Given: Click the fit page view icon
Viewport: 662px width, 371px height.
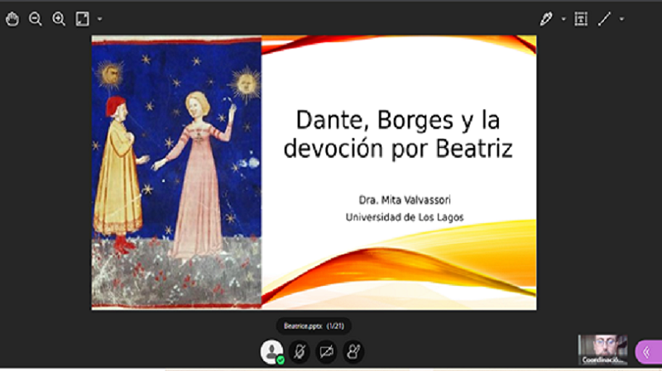Looking at the screenshot, I should [82, 19].
